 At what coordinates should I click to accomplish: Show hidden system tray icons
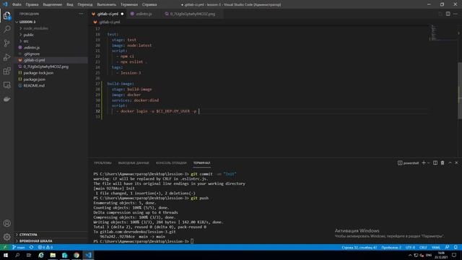[x=410, y=255]
